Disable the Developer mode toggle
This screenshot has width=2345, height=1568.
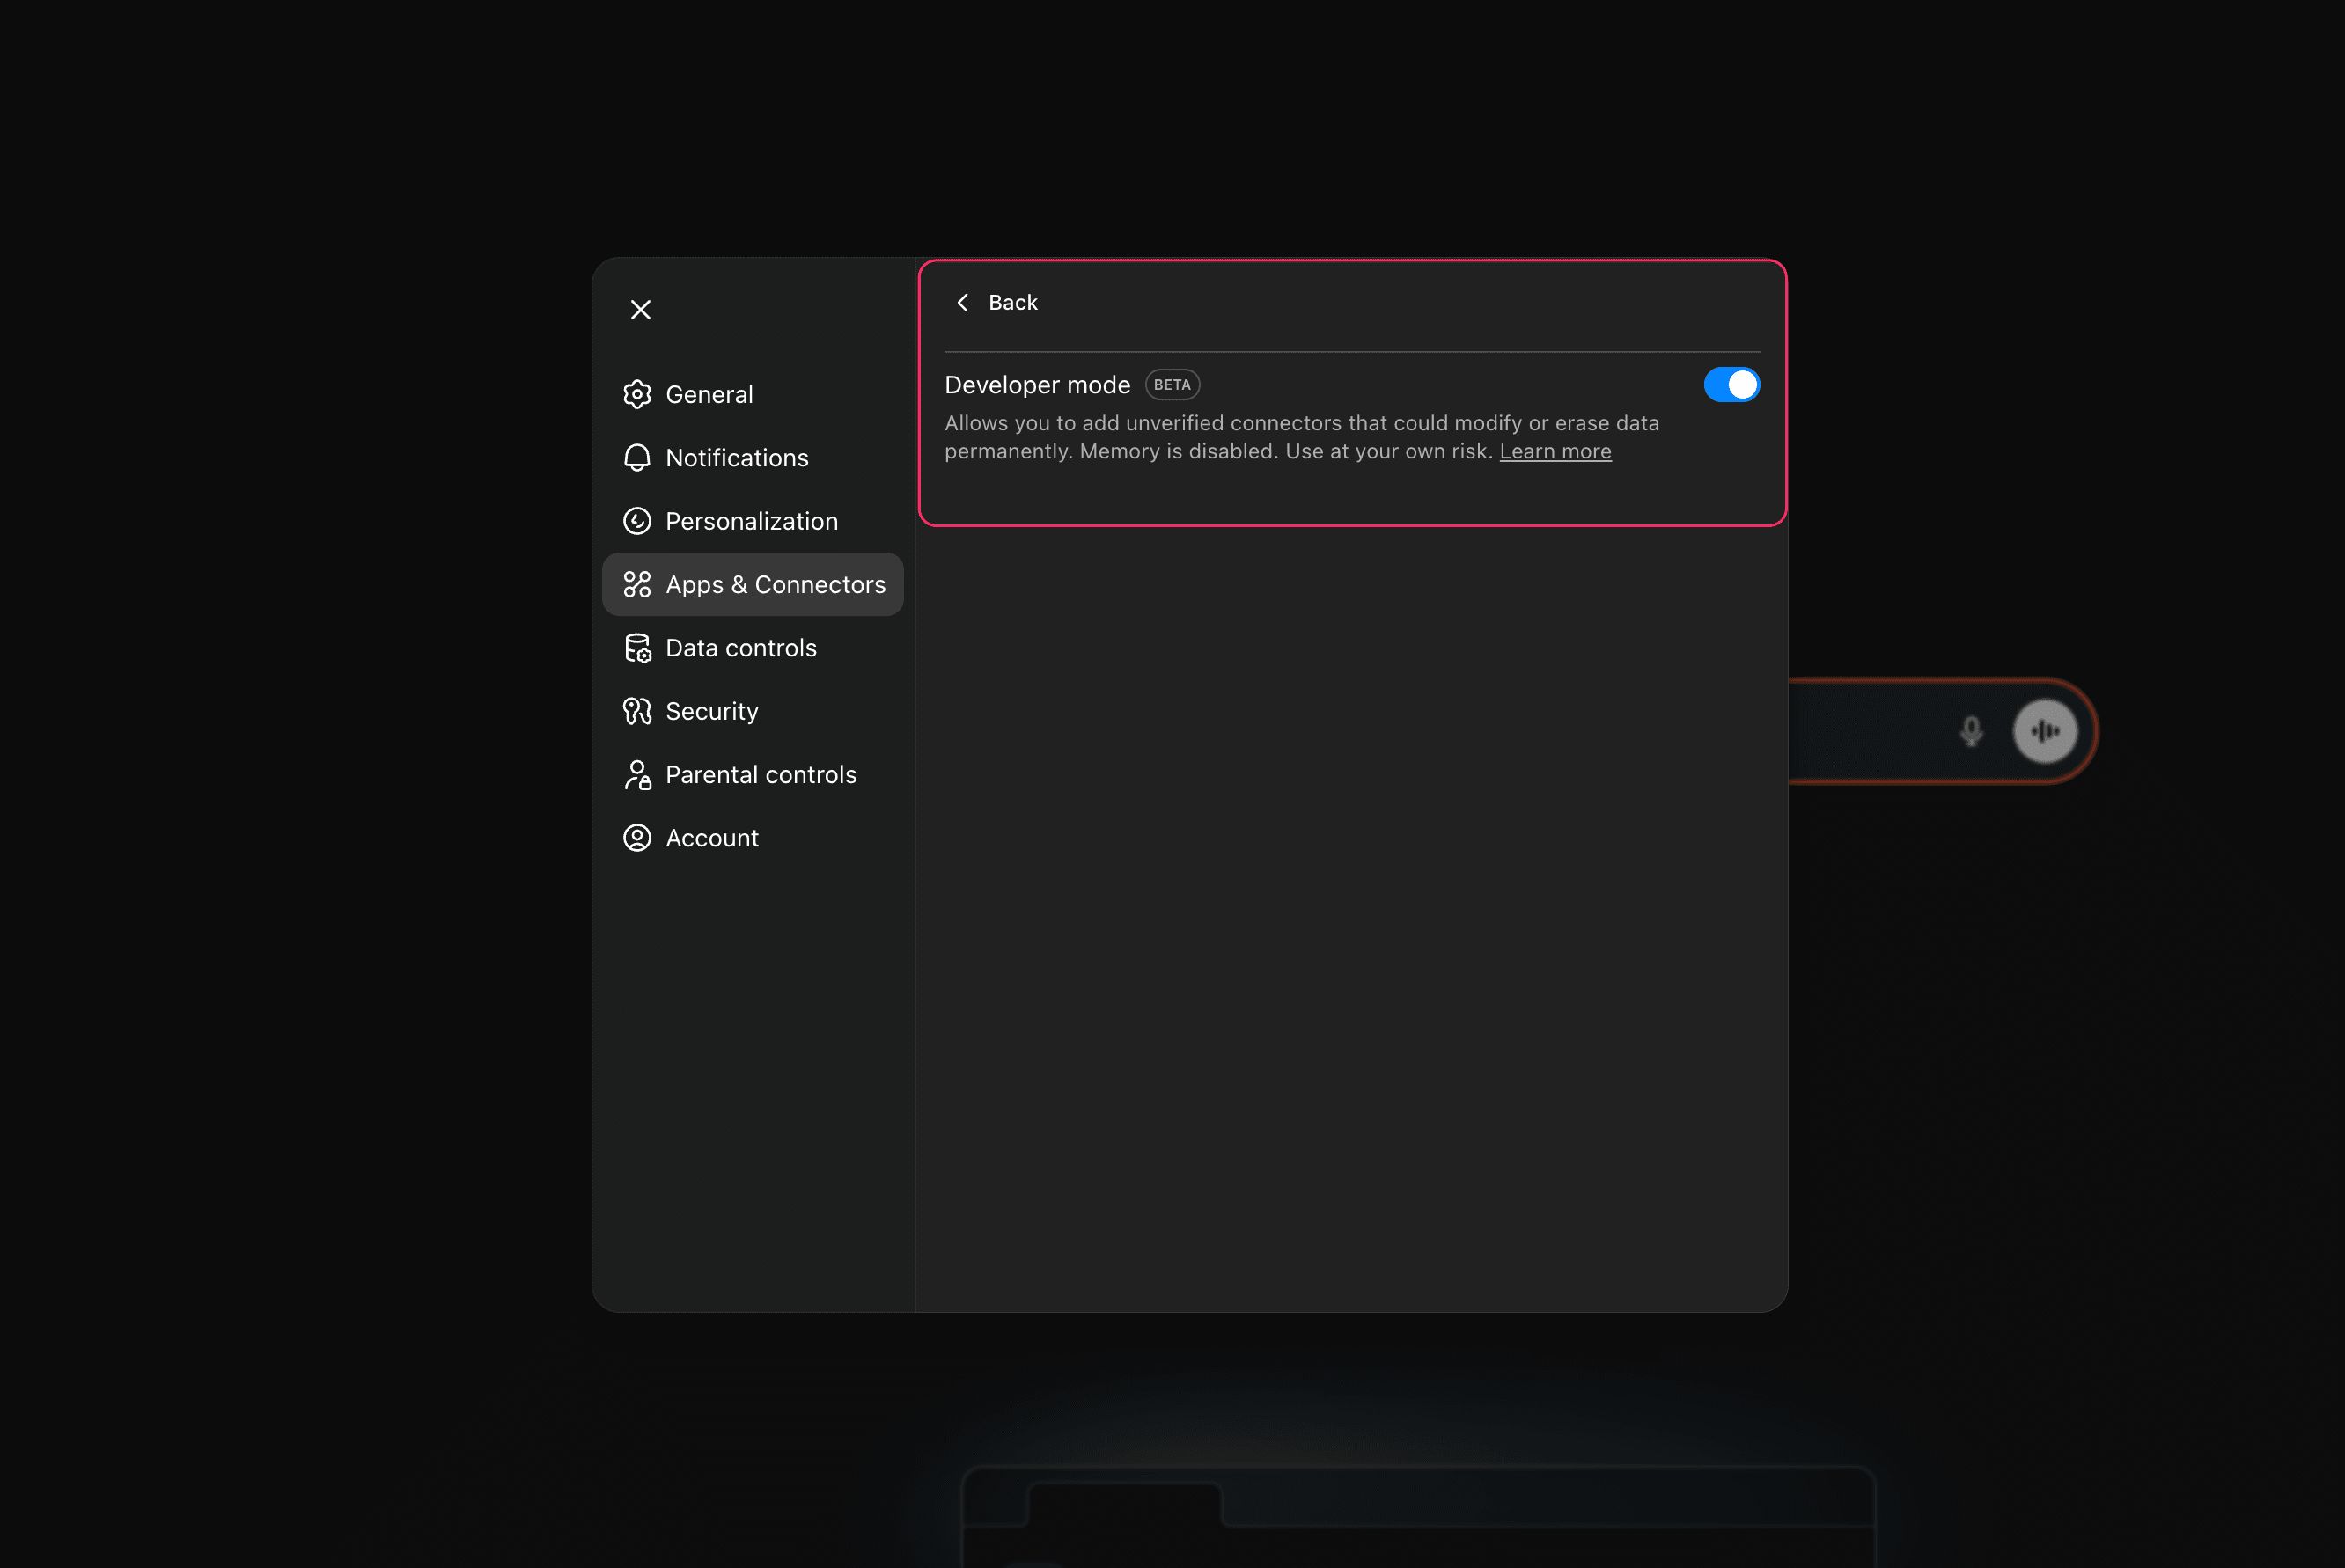[x=1731, y=385]
